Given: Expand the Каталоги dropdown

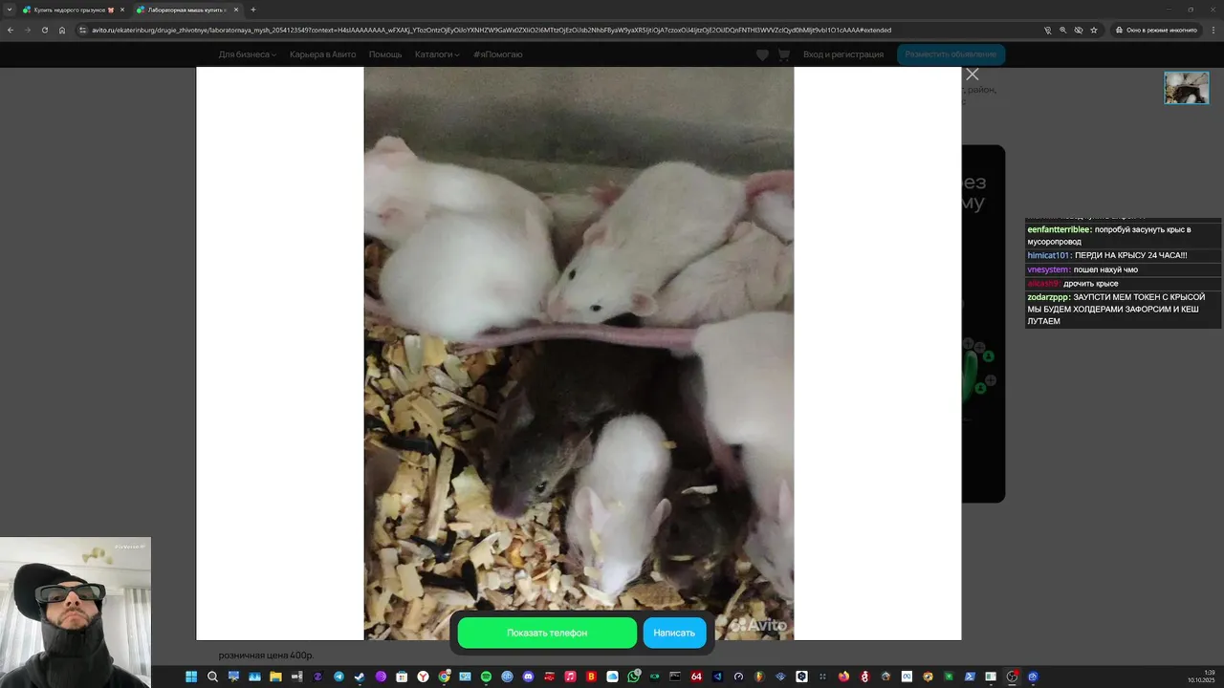Looking at the screenshot, I should [x=437, y=54].
